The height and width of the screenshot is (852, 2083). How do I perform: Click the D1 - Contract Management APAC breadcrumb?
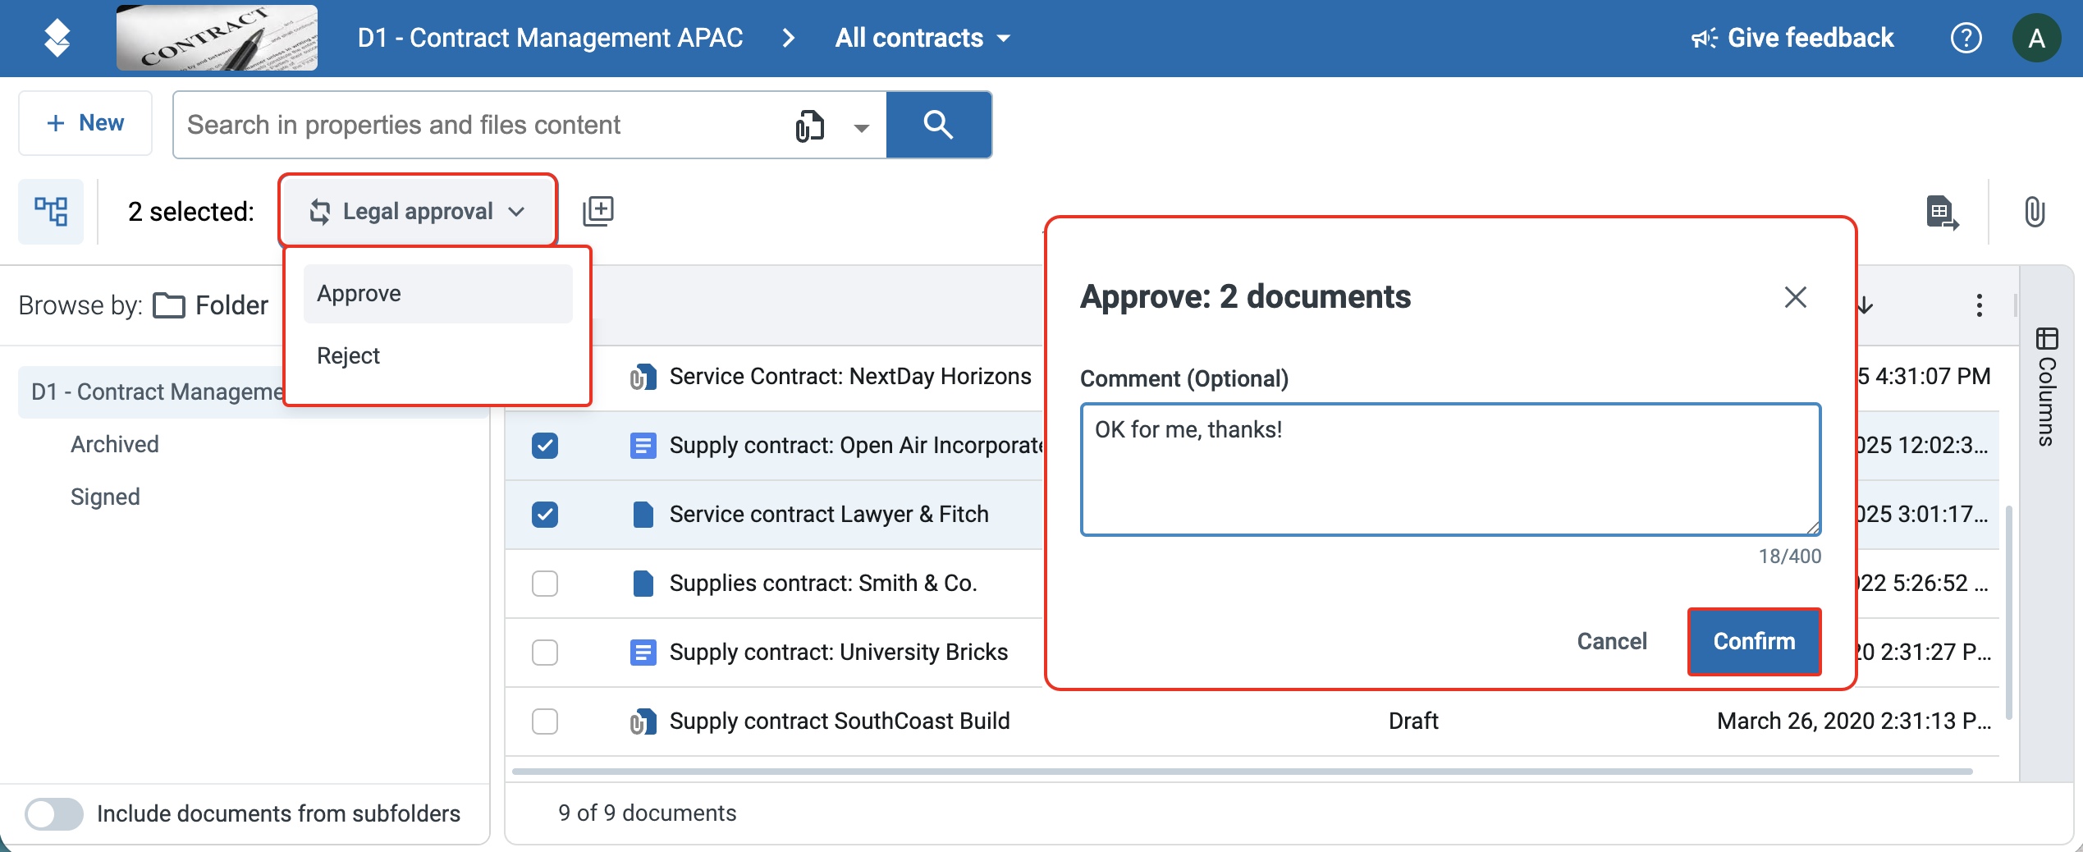(550, 38)
